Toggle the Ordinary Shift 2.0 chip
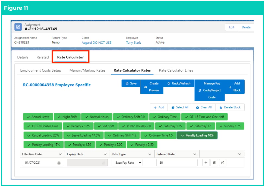This screenshot has width=265, height=187. [x=131, y=117]
